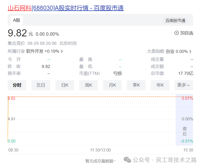This screenshot has height=168, width=203.
Task: Click the plus circle add-to-watchlist icon
Action: tap(177, 33)
